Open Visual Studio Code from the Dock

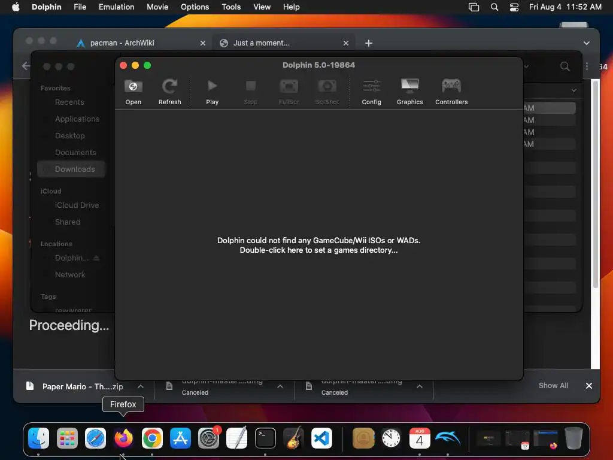(321, 438)
